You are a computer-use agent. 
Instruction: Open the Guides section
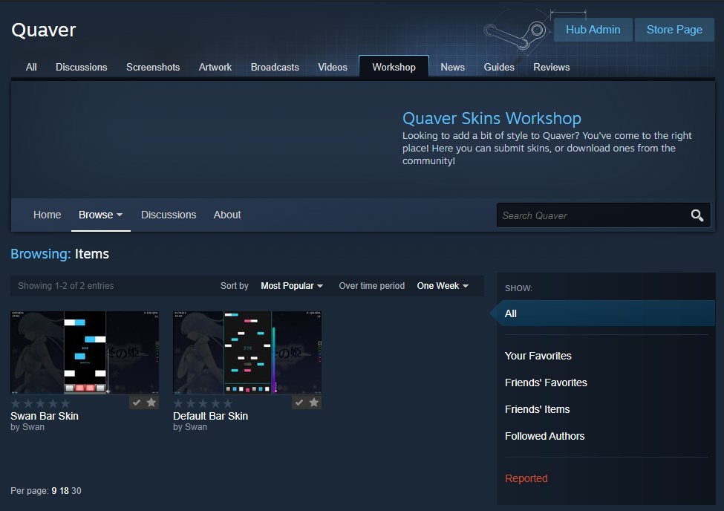498,67
